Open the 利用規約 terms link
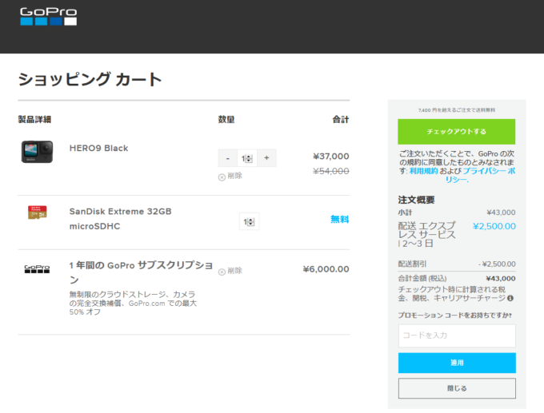Viewport: 544px width, 413px height. tap(424, 171)
